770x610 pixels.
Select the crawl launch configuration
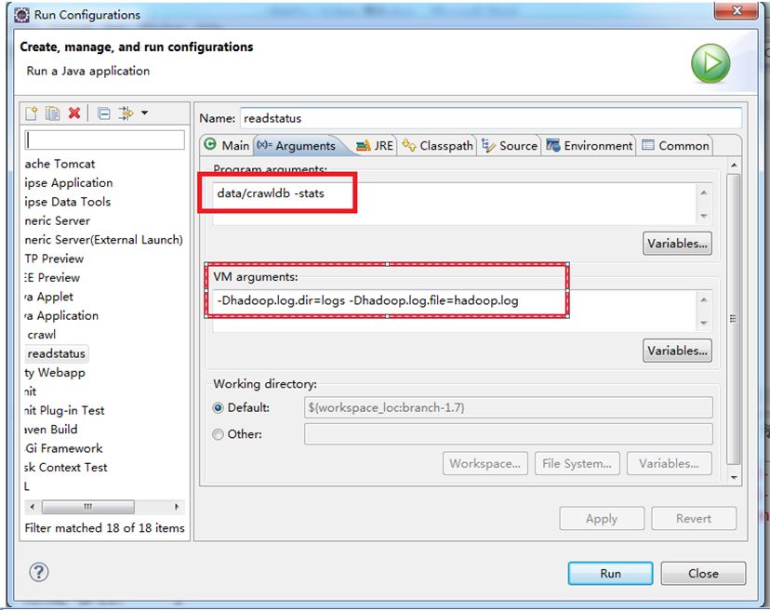point(42,335)
